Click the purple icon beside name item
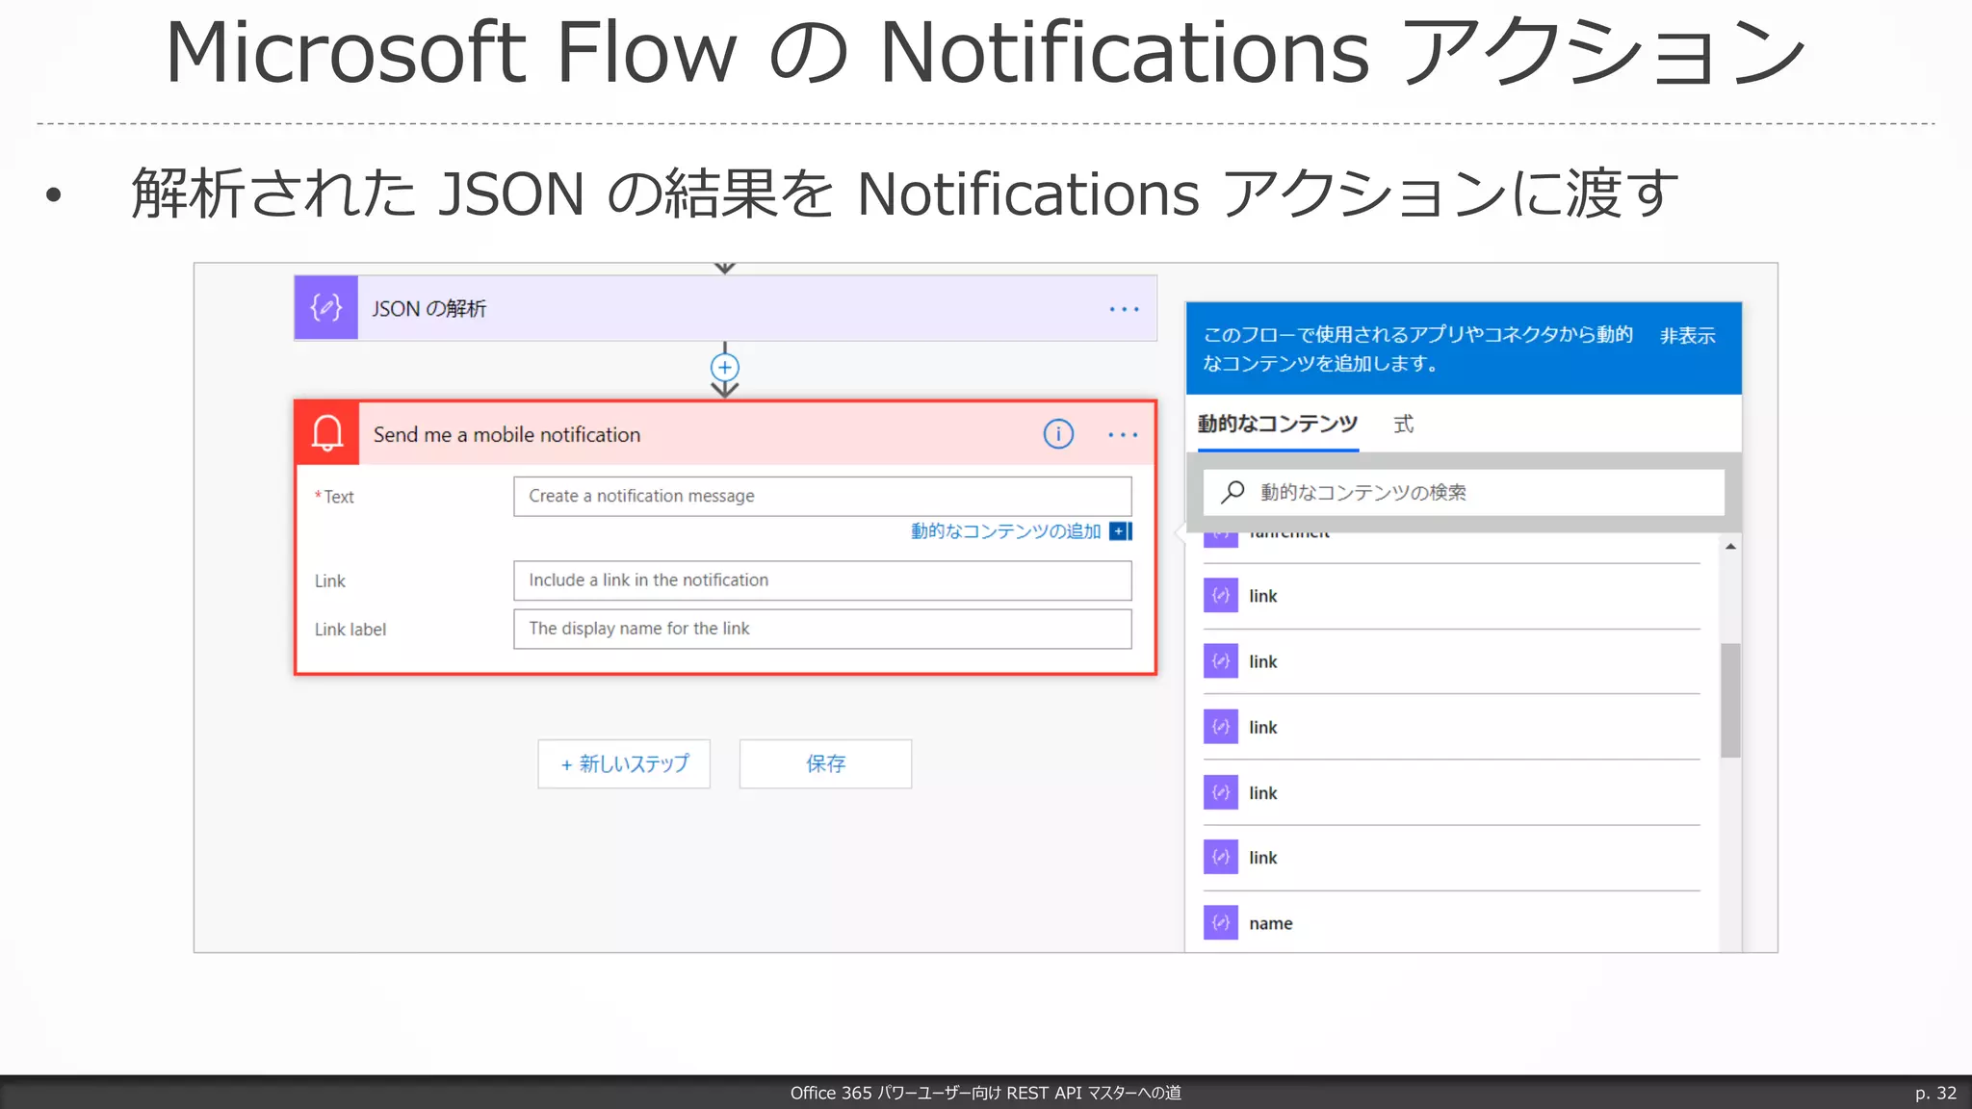 point(1221,922)
